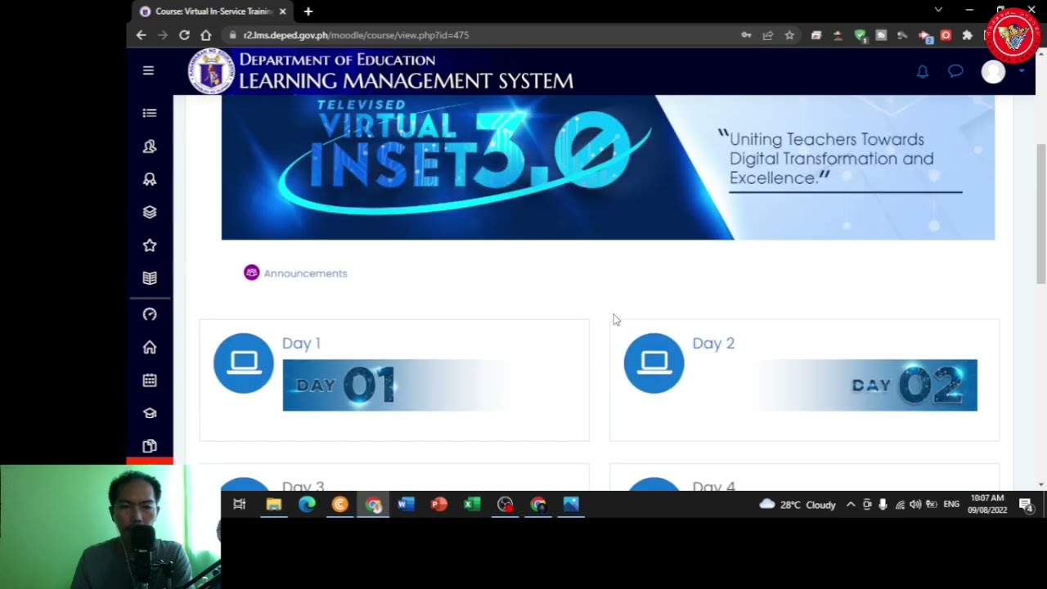Click the DepEd seal logo in header
The image size is (1047, 589).
pos(211,72)
